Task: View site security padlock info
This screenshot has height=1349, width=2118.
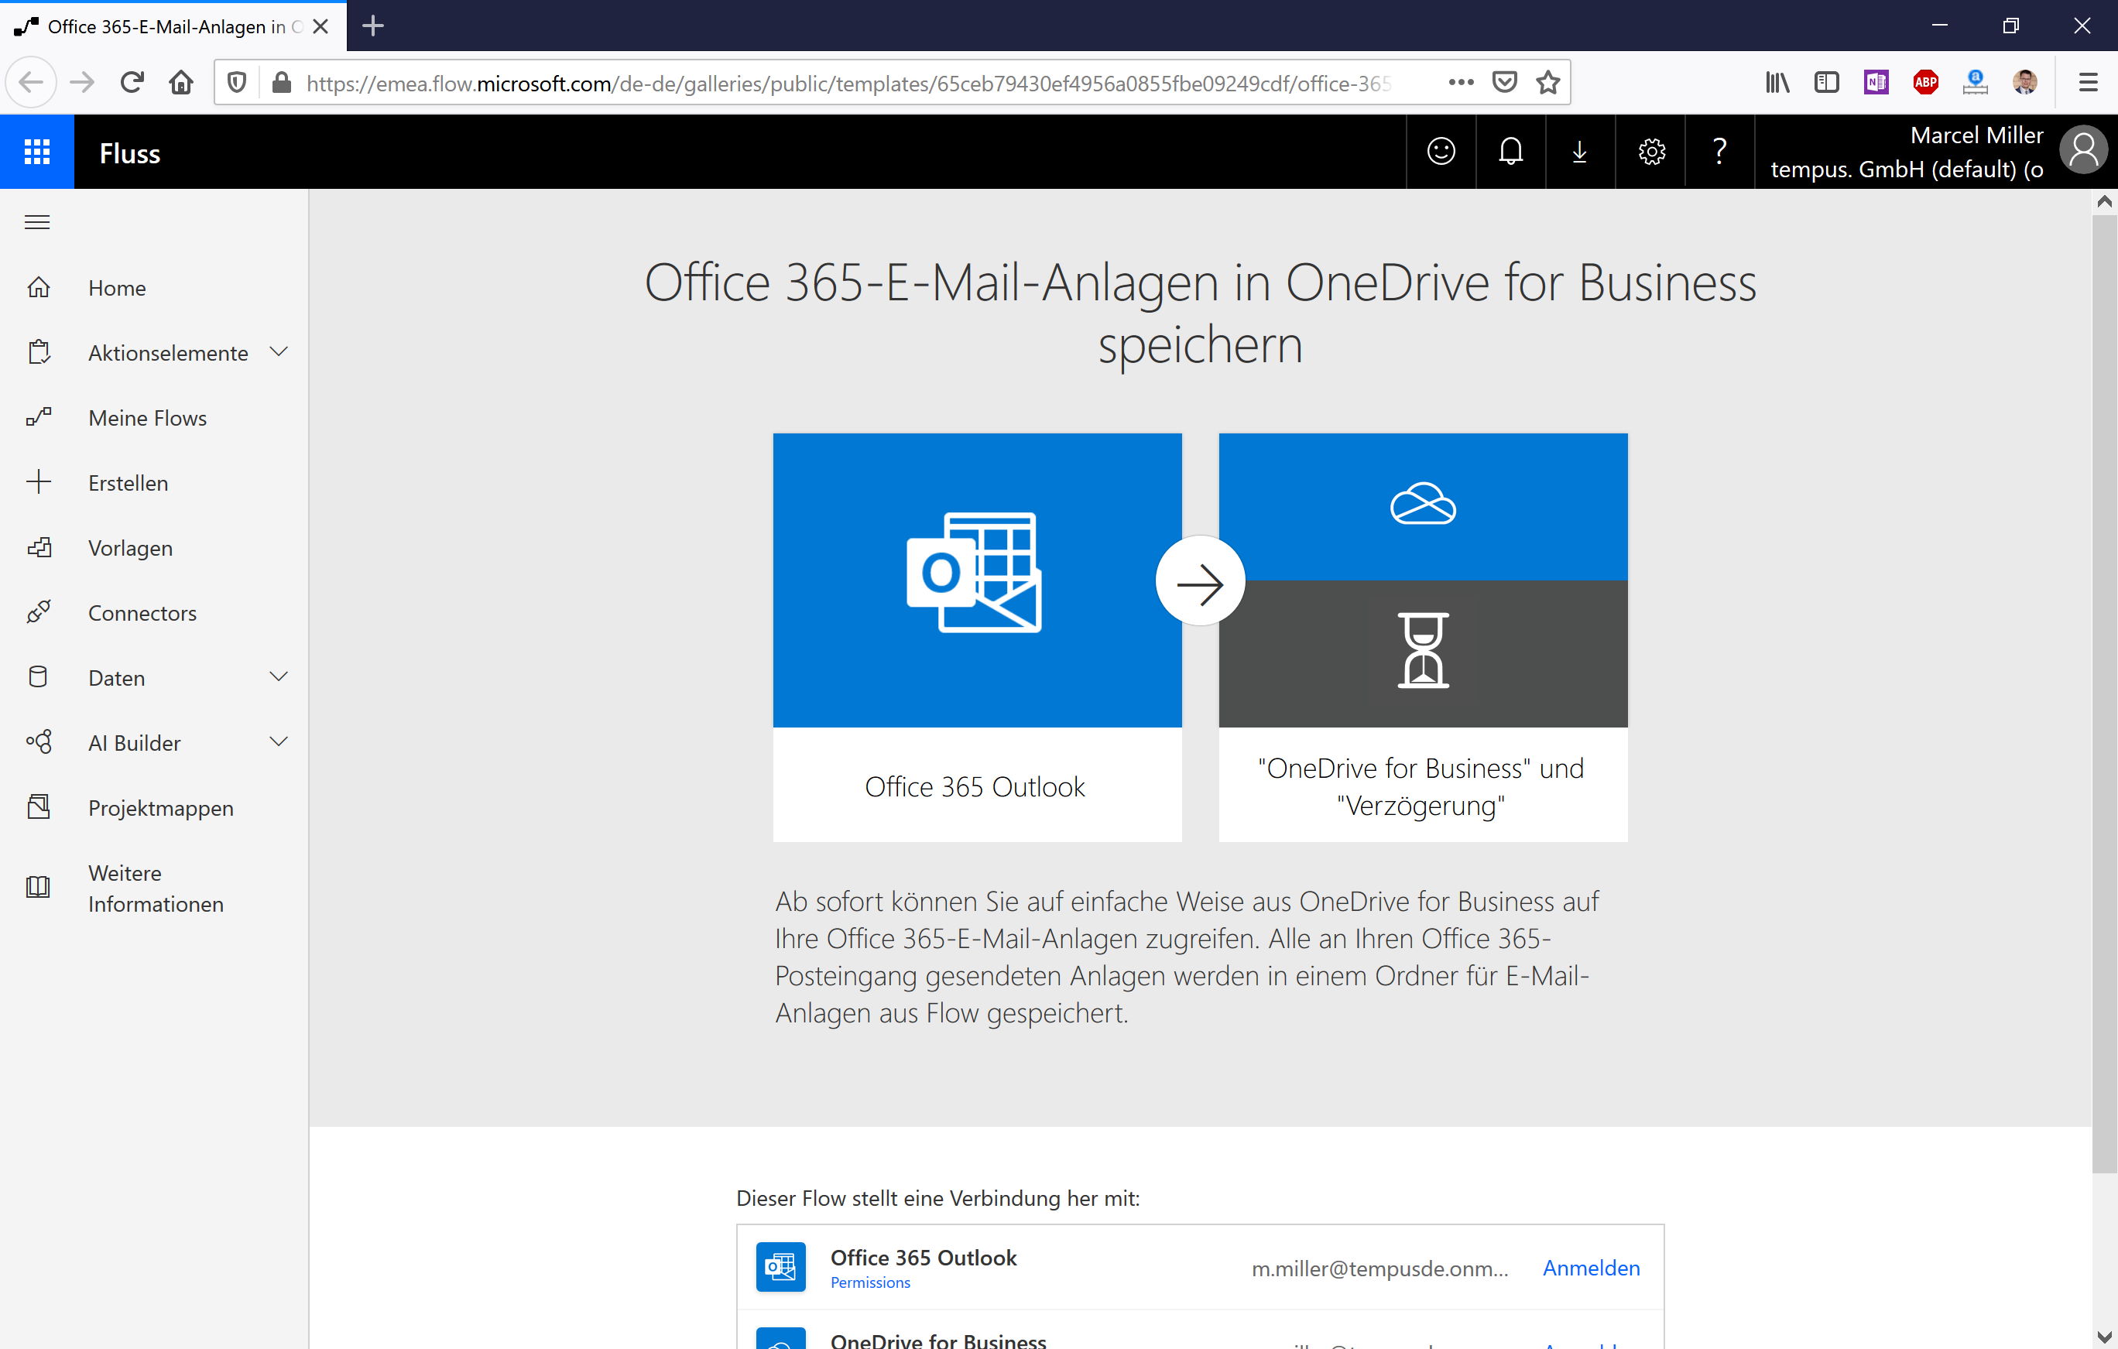Action: (282, 83)
